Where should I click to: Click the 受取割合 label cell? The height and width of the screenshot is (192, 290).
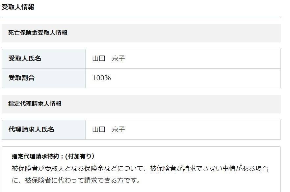(44, 78)
